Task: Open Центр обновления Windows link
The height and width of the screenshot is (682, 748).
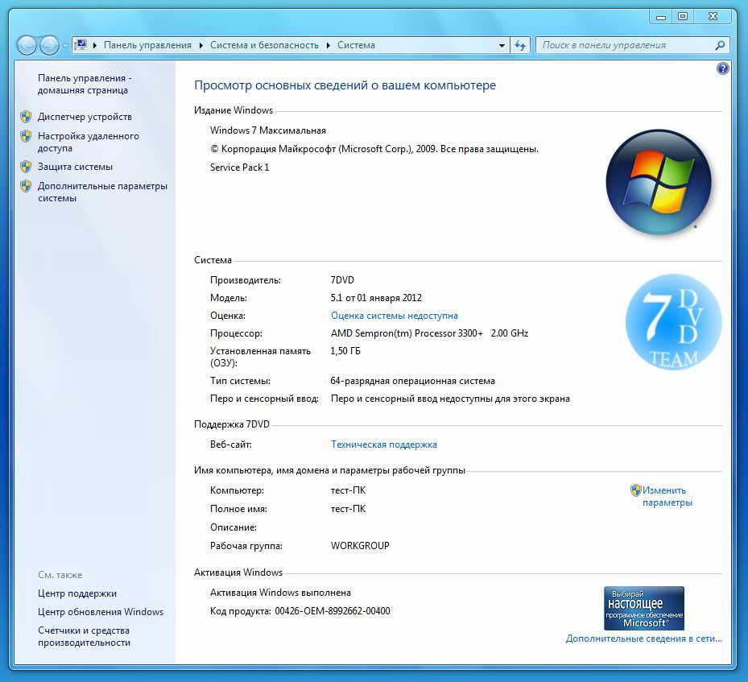Action: [101, 612]
